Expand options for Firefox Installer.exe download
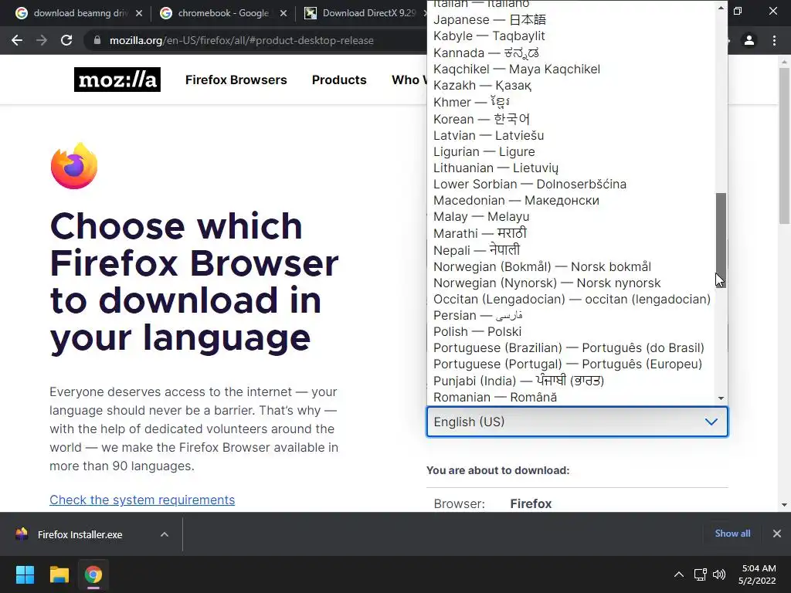 pyautogui.click(x=165, y=534)
